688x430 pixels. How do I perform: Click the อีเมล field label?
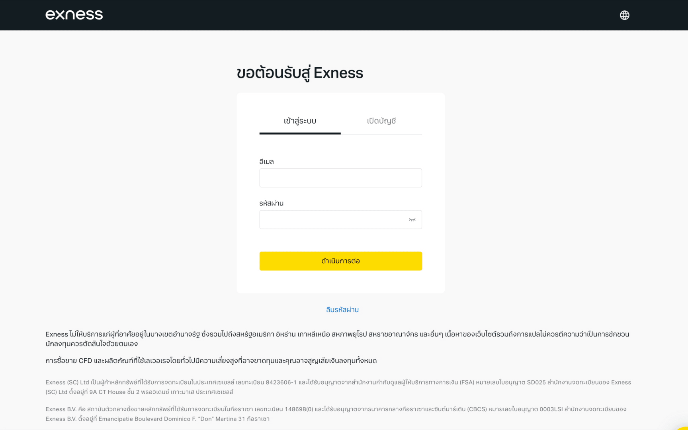point(266,162)
